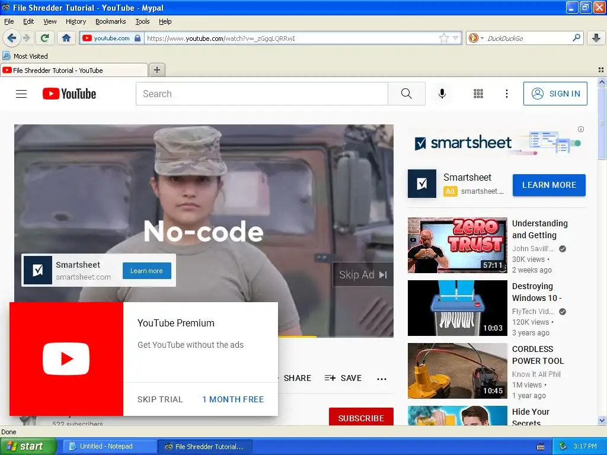Viewport: 607px width, 455px height.
Task: Click the SIGN IN button
Action: click(x=555, y=94)
